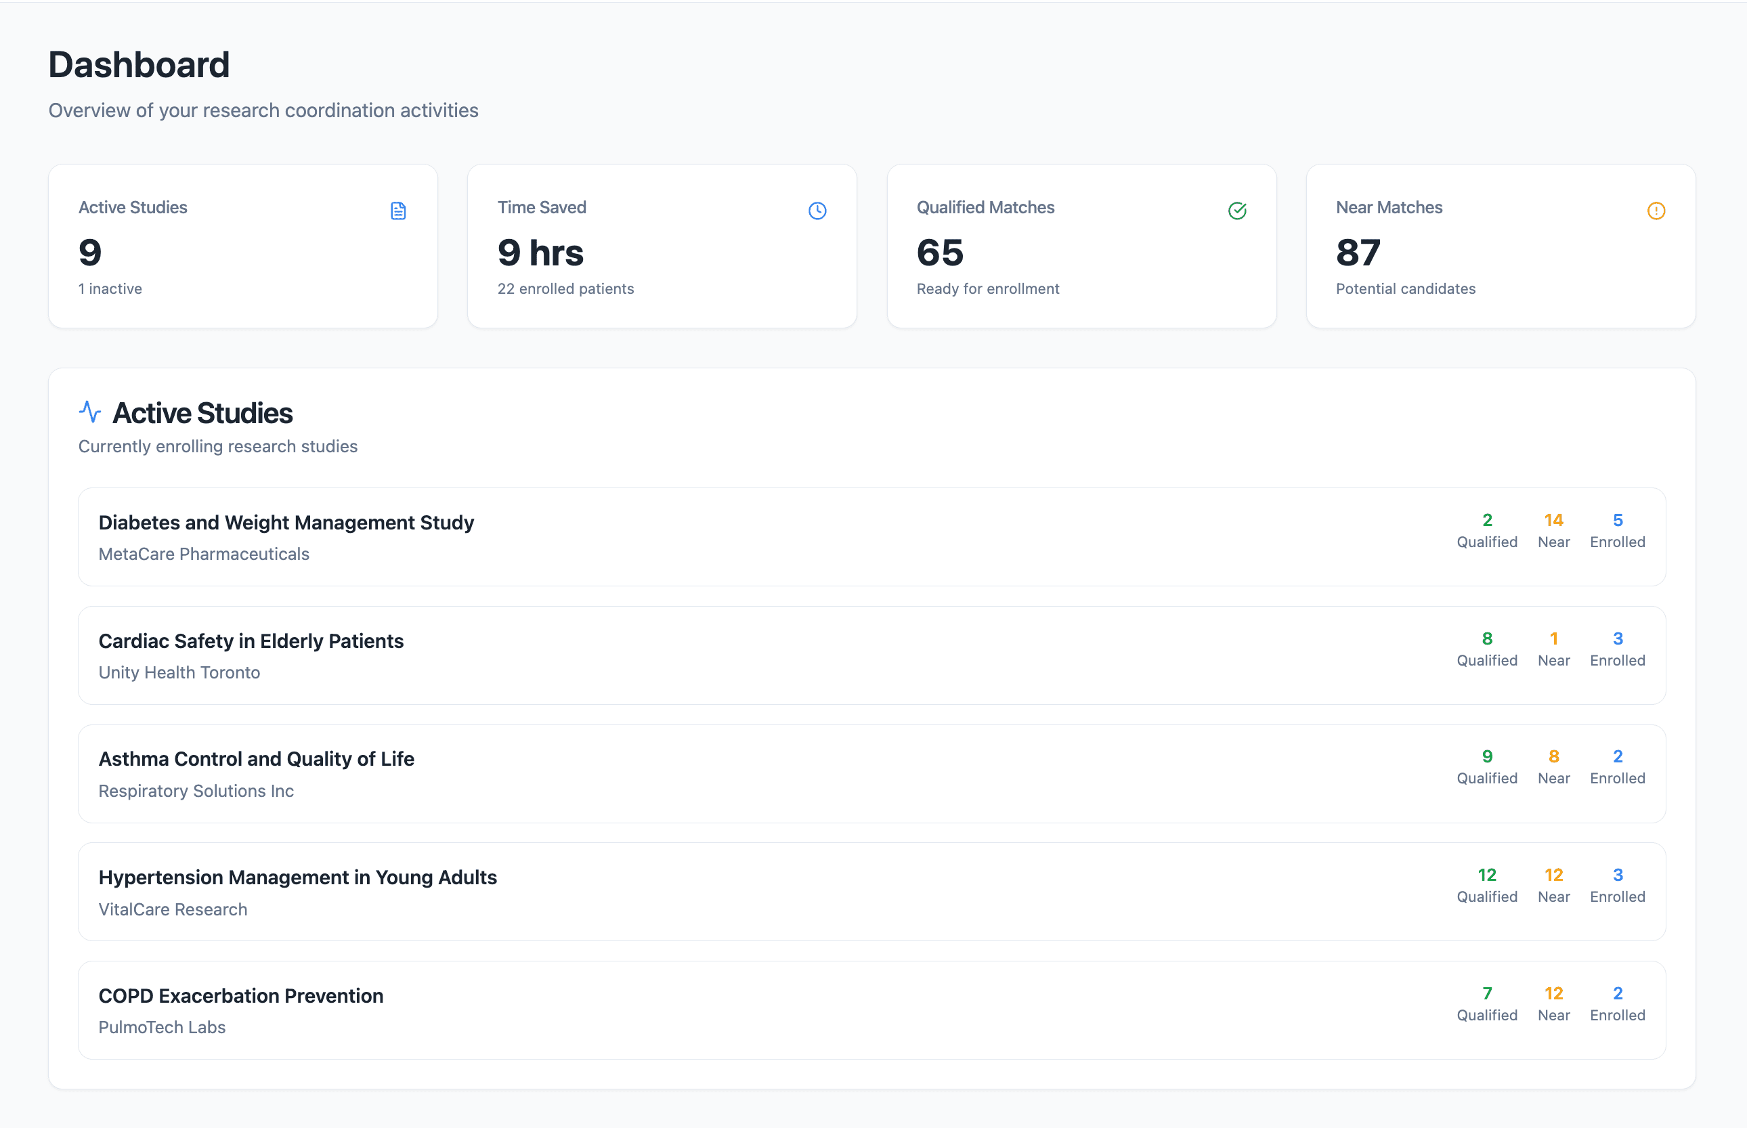Open the Cardiac Safety in Elderly Patients study
This screenshot has width=1747, height=1128.
click(871, 655)
